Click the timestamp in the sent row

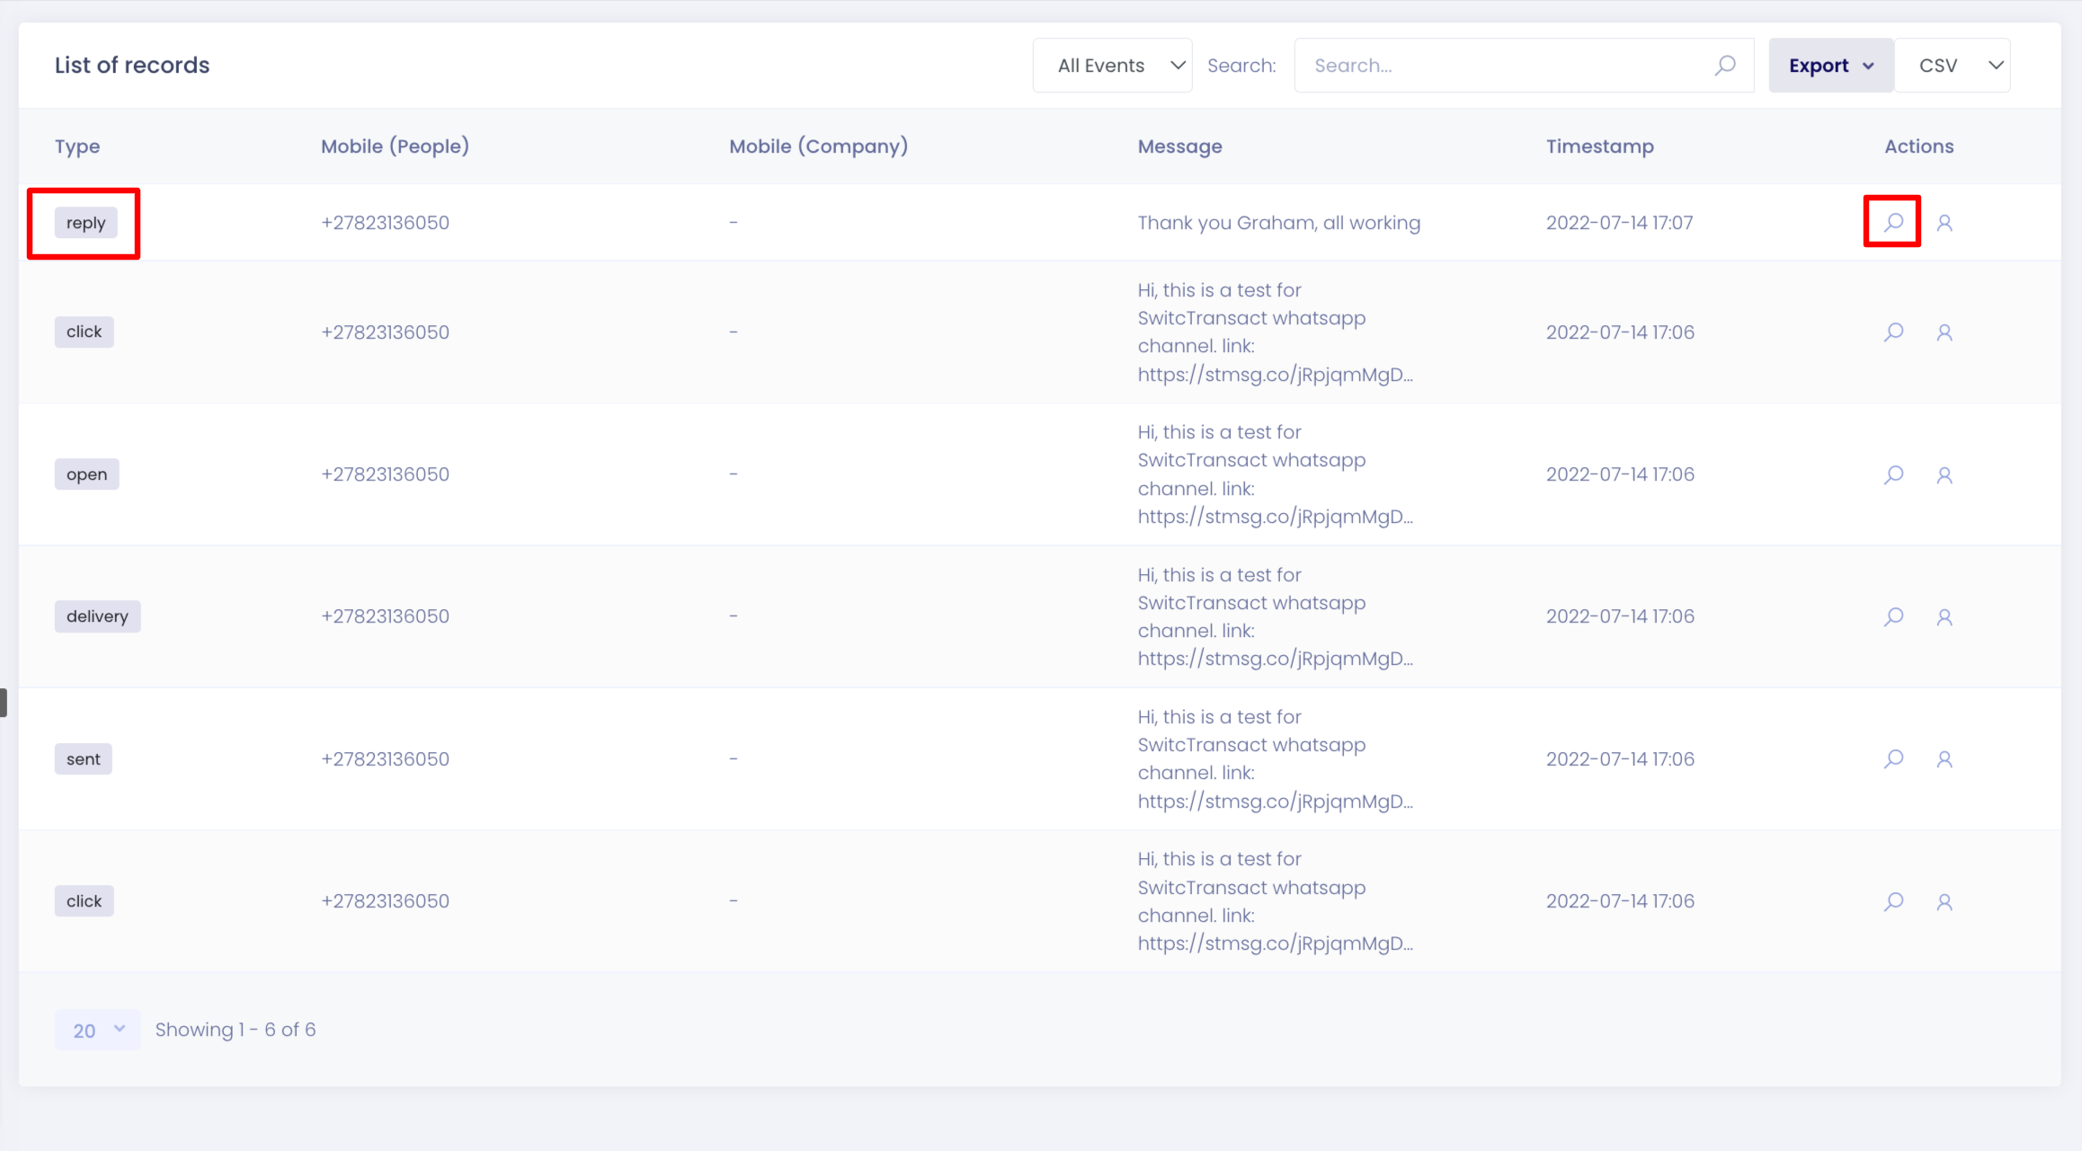pyautogui.click(x=1620, y=759)
